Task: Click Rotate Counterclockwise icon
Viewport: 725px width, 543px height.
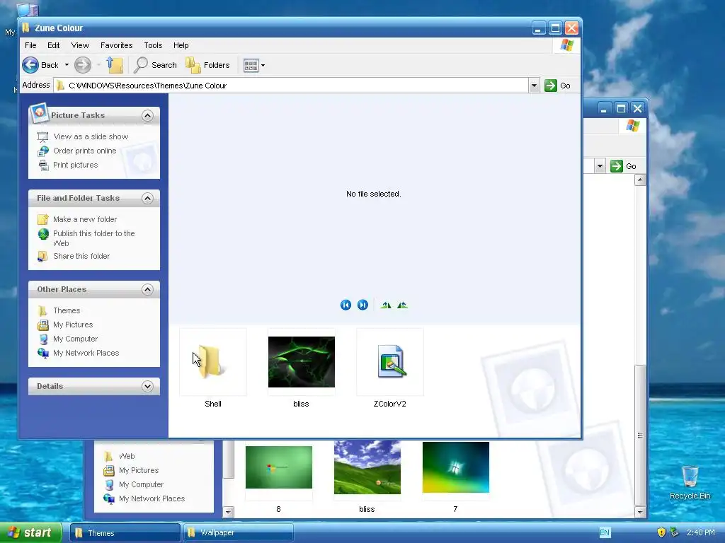Action: (x=402, y=305)
